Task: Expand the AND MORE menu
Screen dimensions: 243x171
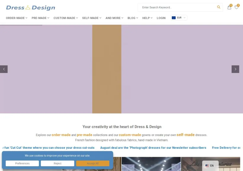Action: click(x=114, y=18)
